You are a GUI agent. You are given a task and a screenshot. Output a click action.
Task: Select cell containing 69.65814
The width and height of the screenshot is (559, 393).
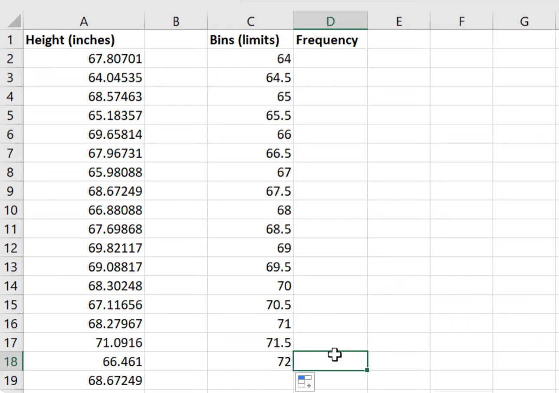click(x=84, y=134)
